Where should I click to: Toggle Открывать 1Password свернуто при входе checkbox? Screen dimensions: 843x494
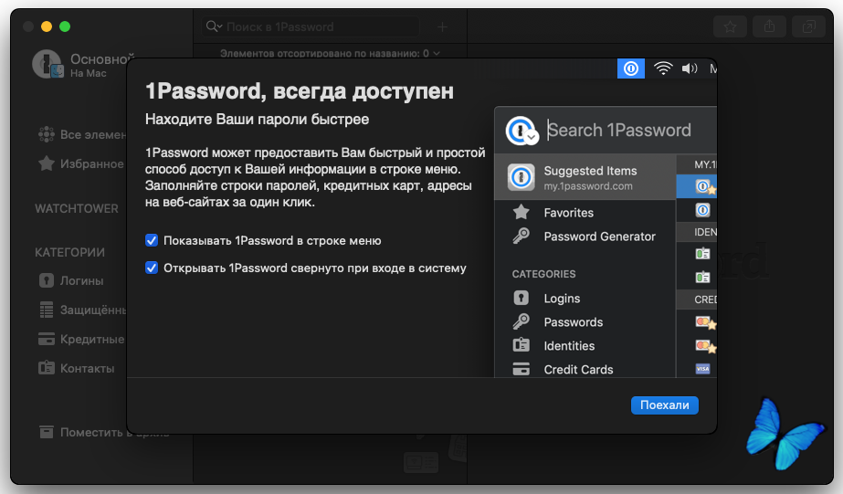[x=152, y=268]
